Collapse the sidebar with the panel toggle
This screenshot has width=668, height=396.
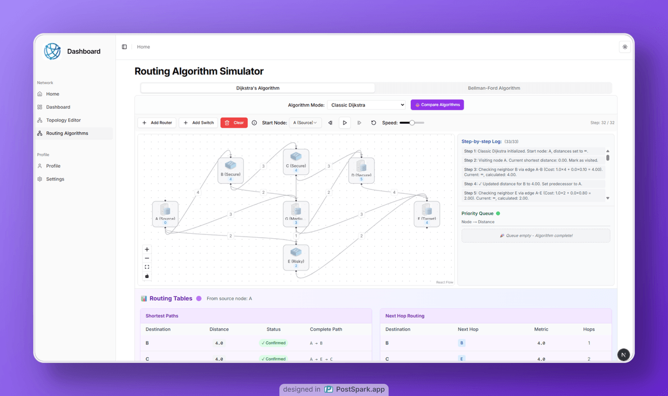[x=124, y=47]
